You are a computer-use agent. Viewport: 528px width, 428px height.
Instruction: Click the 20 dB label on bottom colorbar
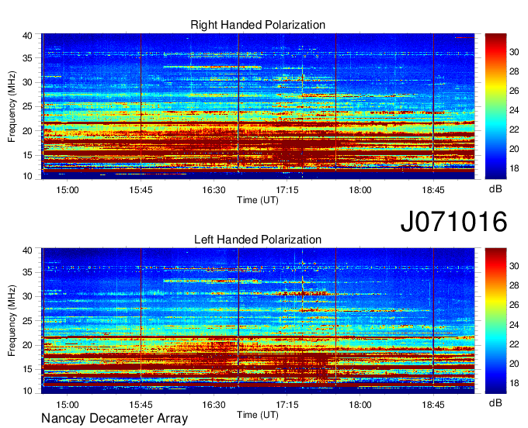(514, 364)
